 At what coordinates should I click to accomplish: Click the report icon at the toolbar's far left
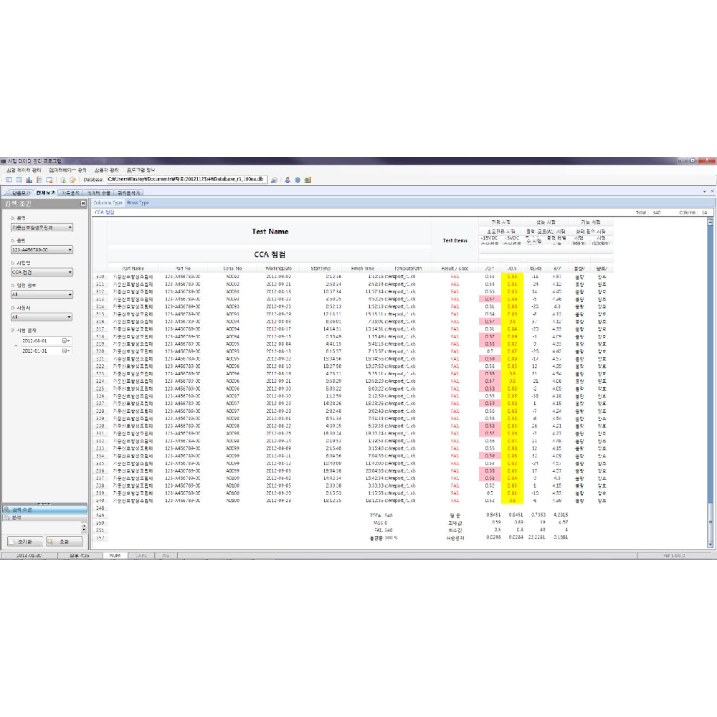coord(9,180)
